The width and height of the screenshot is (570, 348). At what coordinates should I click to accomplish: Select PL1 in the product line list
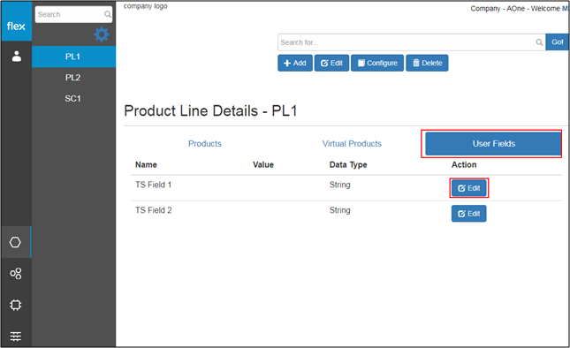[74, 57]
